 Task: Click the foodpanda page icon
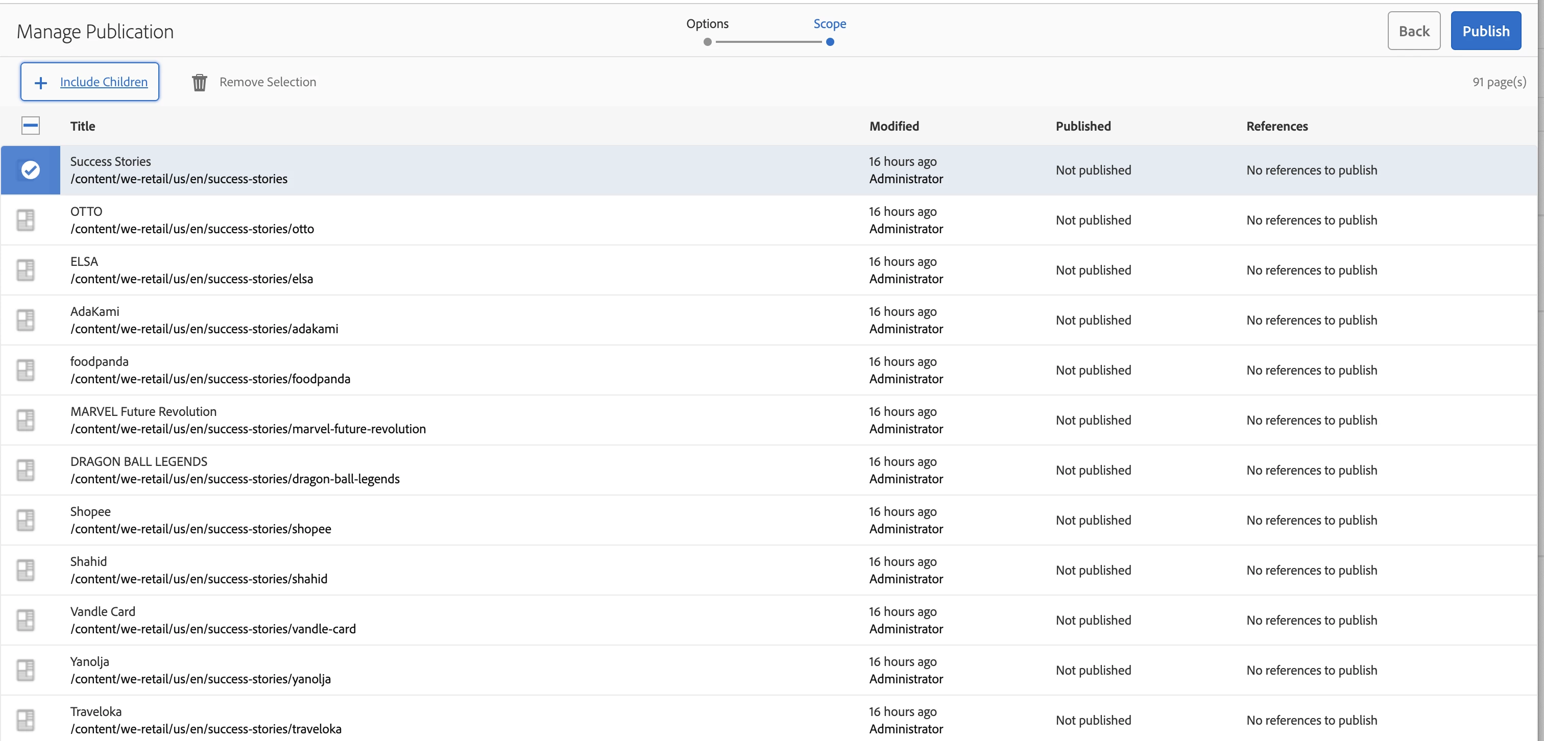click(25, 370)
